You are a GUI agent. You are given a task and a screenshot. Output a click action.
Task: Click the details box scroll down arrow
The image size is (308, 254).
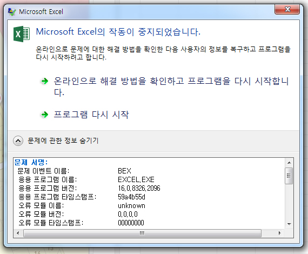coord(289,224)
